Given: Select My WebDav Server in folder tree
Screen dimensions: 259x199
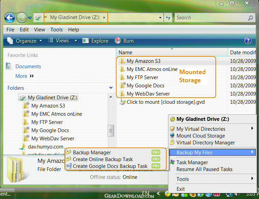Looking at the screenshot, I should click(x=53, y=139).
